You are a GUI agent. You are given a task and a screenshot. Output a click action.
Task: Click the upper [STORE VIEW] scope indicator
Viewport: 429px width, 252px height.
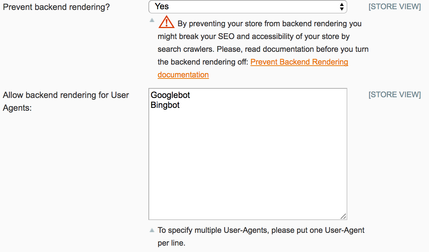coord(395,6)
